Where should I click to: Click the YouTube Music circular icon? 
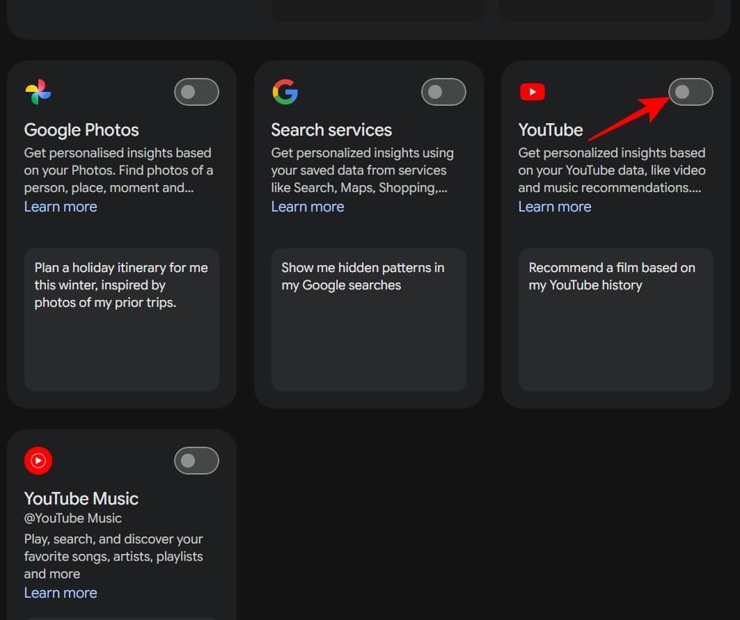tap(38, 461)
